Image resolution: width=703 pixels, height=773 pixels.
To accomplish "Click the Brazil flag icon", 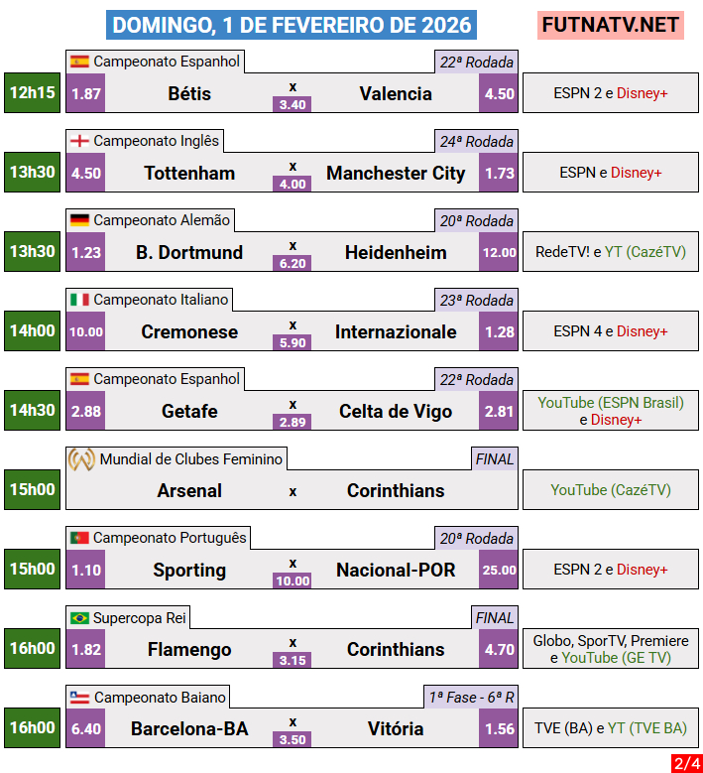I will pyautogui.click(x=79, y=618).
